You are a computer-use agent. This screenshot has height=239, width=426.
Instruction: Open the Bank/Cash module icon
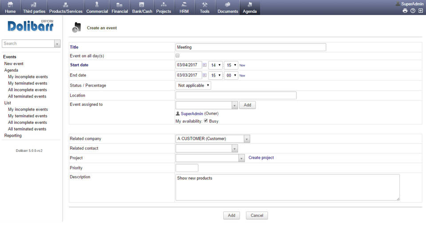click(142, 5)
